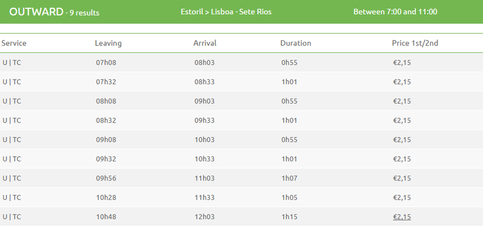Pick the train departing at 09h08
The height and width of the screenshot is (228, 483).
coord(241,140)
